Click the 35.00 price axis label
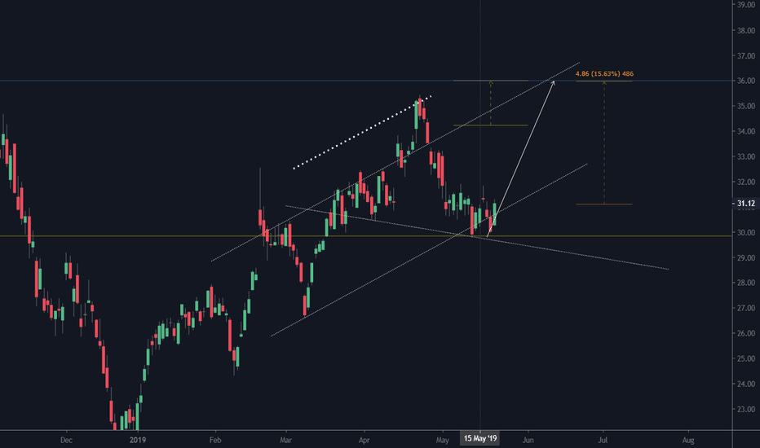760x448 pixels. click(x=746, y=106)
